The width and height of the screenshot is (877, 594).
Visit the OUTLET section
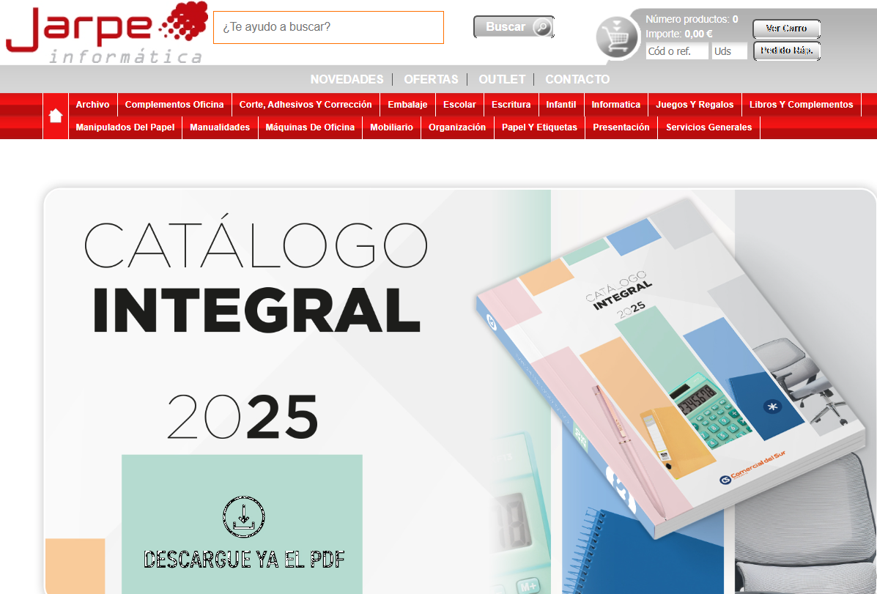502,79
